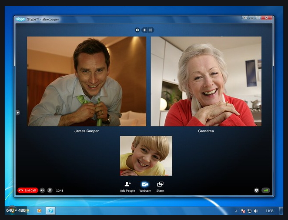Click the Grandma name label

tap(206, 131)
